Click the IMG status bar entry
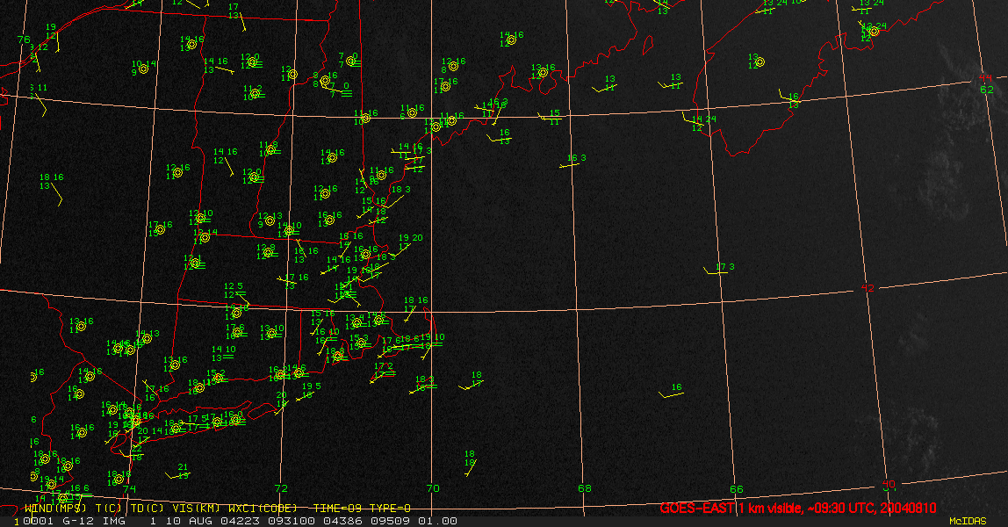The height and width of the screenshot is (527, 1008). click(x=113, y=521)
